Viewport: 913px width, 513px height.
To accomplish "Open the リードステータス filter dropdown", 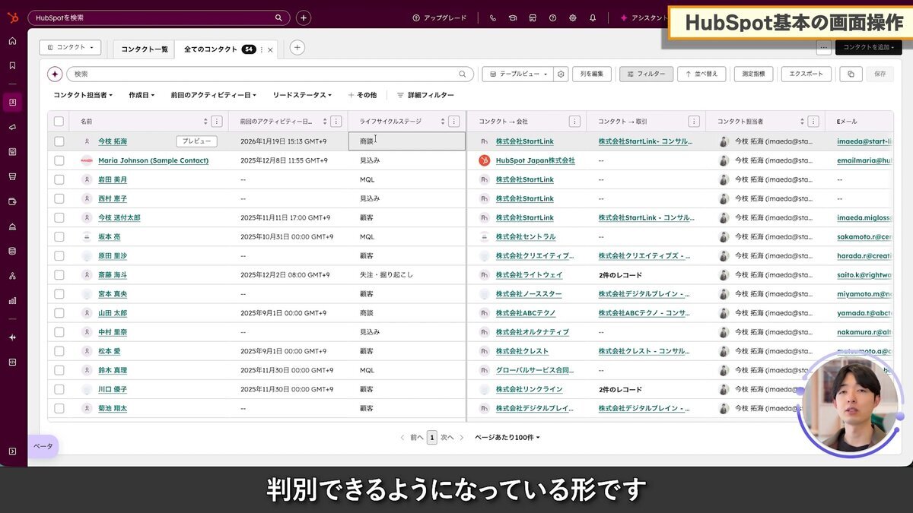I will 302,95.
